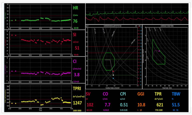Click the blue point in Cardiovascular Status
The image size is (192, 115).
(x=113, y=78)
